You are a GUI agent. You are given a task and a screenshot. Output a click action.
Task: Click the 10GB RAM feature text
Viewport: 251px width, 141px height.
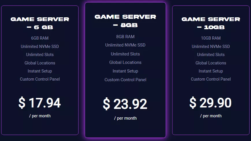click(x=211, y=38)
